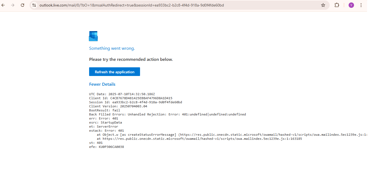Collapse the error info via Fewer Details
The width and height of the screenshot is (370, 186).
tap(102, 84)
